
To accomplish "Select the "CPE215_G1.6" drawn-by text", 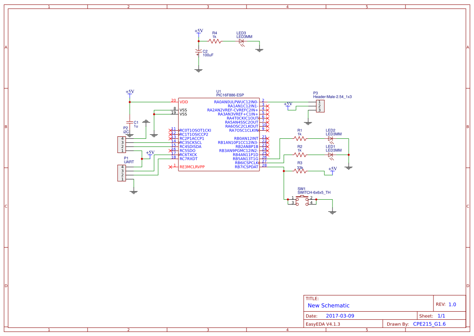I will click(x=429, y=324).
